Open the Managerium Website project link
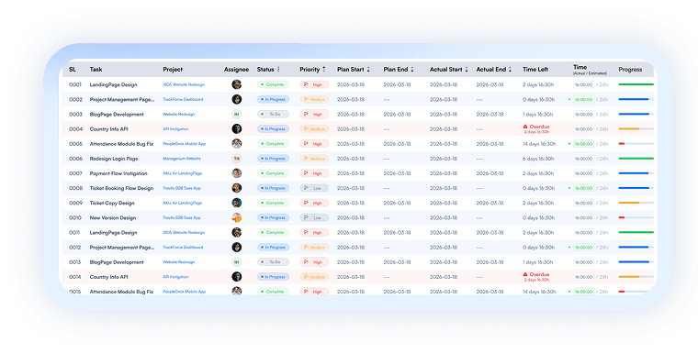Image resolution: width=698 pixels, height=354 pixels. pyautogui.click(x=182, y=159)
